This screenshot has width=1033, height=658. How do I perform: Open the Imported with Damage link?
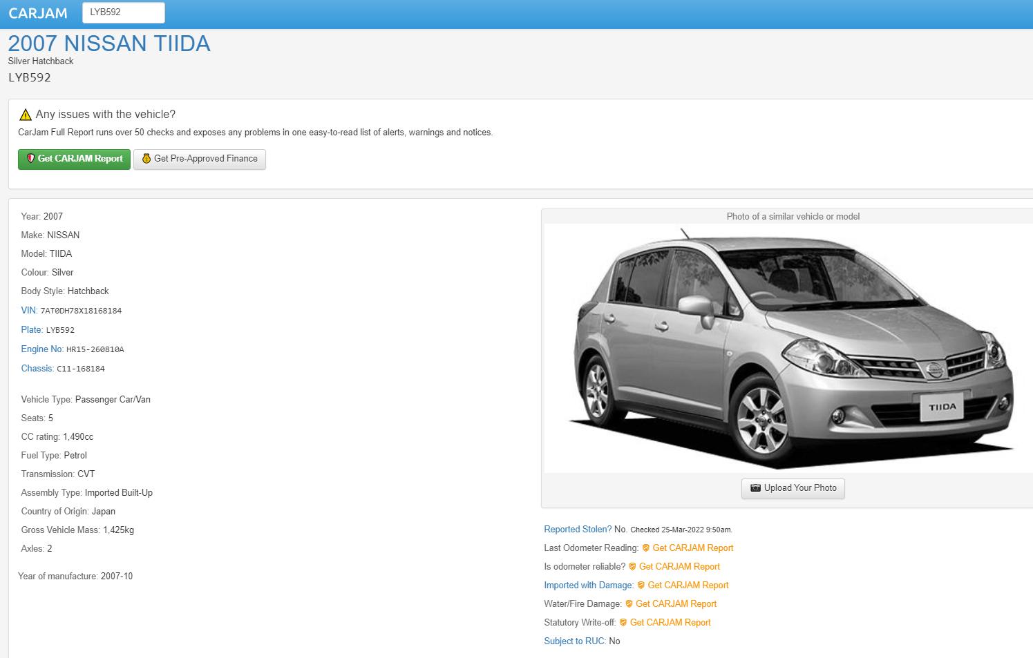(x=589, y=585)
